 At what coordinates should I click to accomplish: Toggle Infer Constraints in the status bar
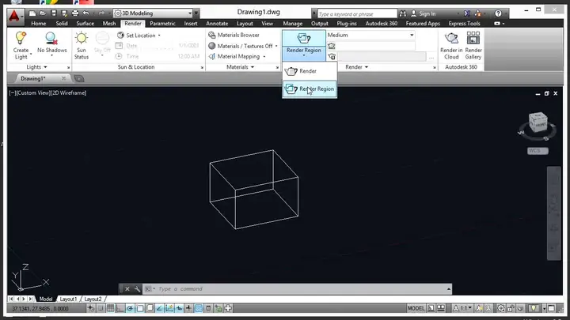click(90, 308)
